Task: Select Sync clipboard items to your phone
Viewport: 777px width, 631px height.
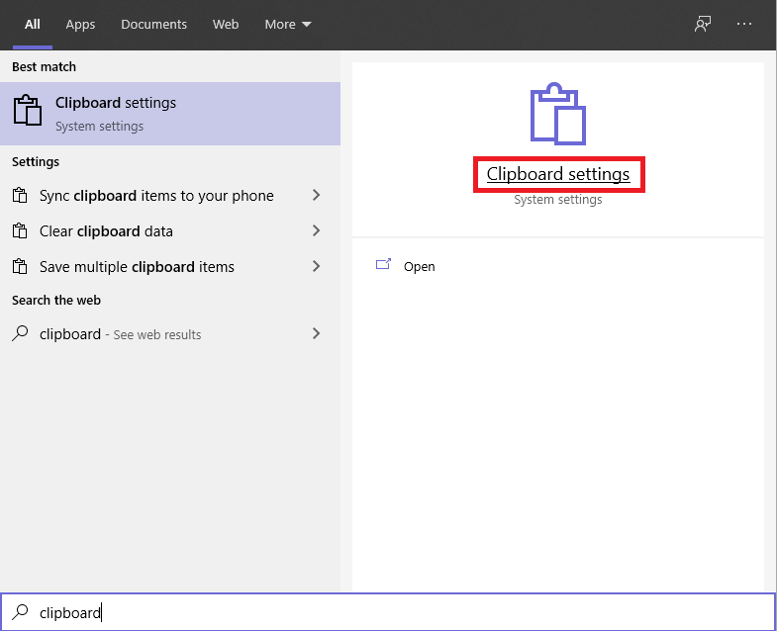Action: pos(170,195)
